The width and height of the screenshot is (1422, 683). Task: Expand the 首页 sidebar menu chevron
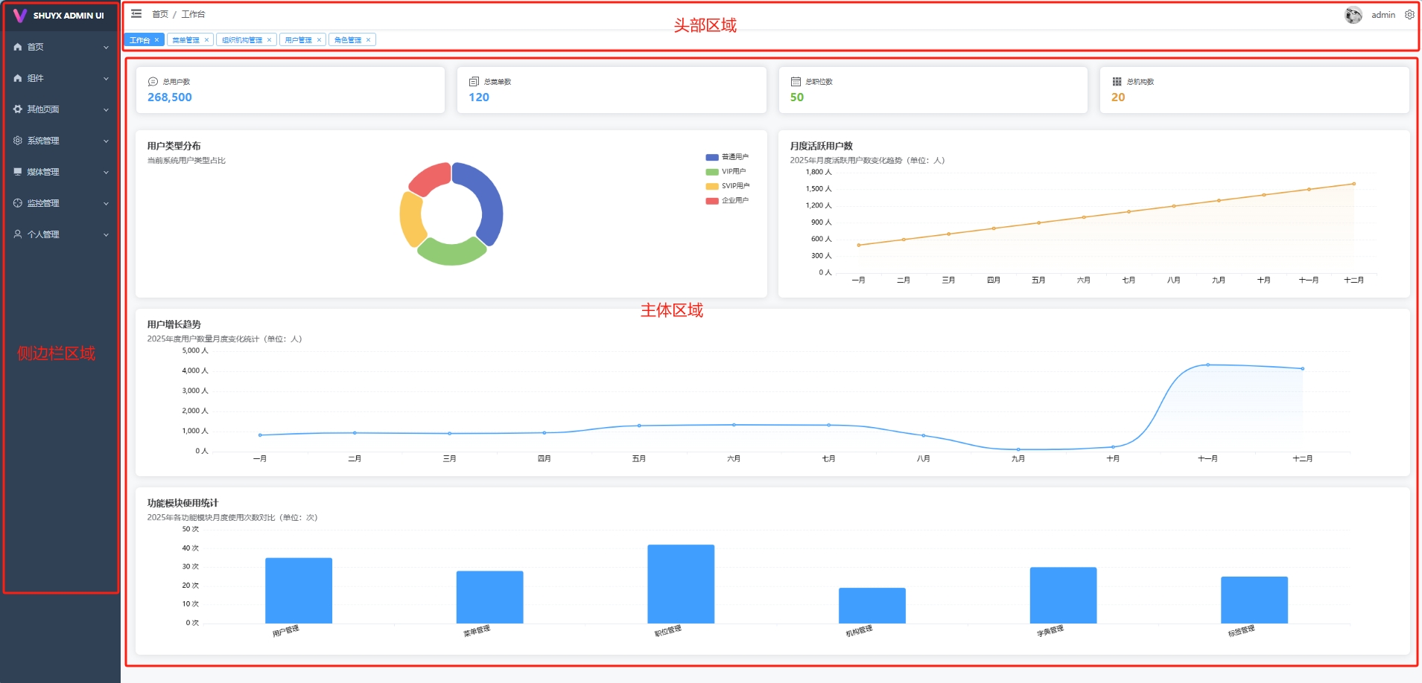click(x=106, y=48)
